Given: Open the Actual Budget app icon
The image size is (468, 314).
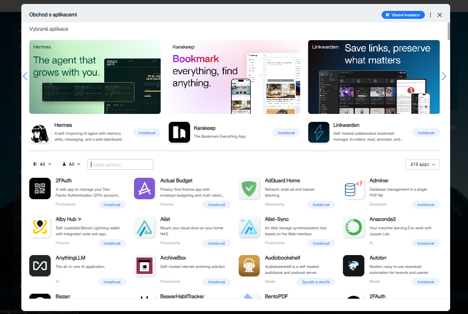Looking at the screenshot, I should pos(144,188).
